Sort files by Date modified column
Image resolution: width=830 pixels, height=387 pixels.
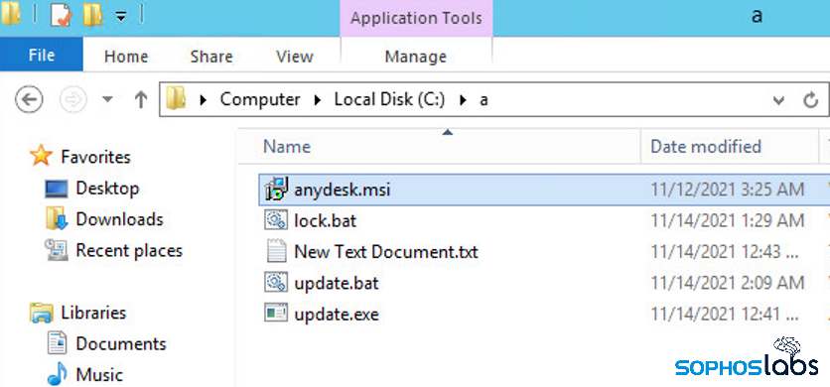pos(706,147)
